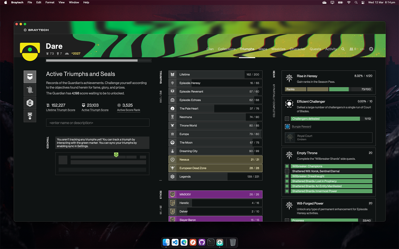Open the Window menu in menu bar
Screen dimensions: 399x249
coord(74,2)
